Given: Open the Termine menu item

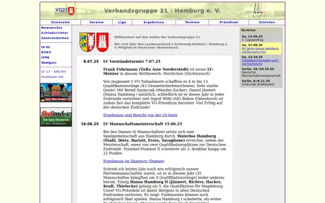Looking at the screenshot, I should point(192,22).
